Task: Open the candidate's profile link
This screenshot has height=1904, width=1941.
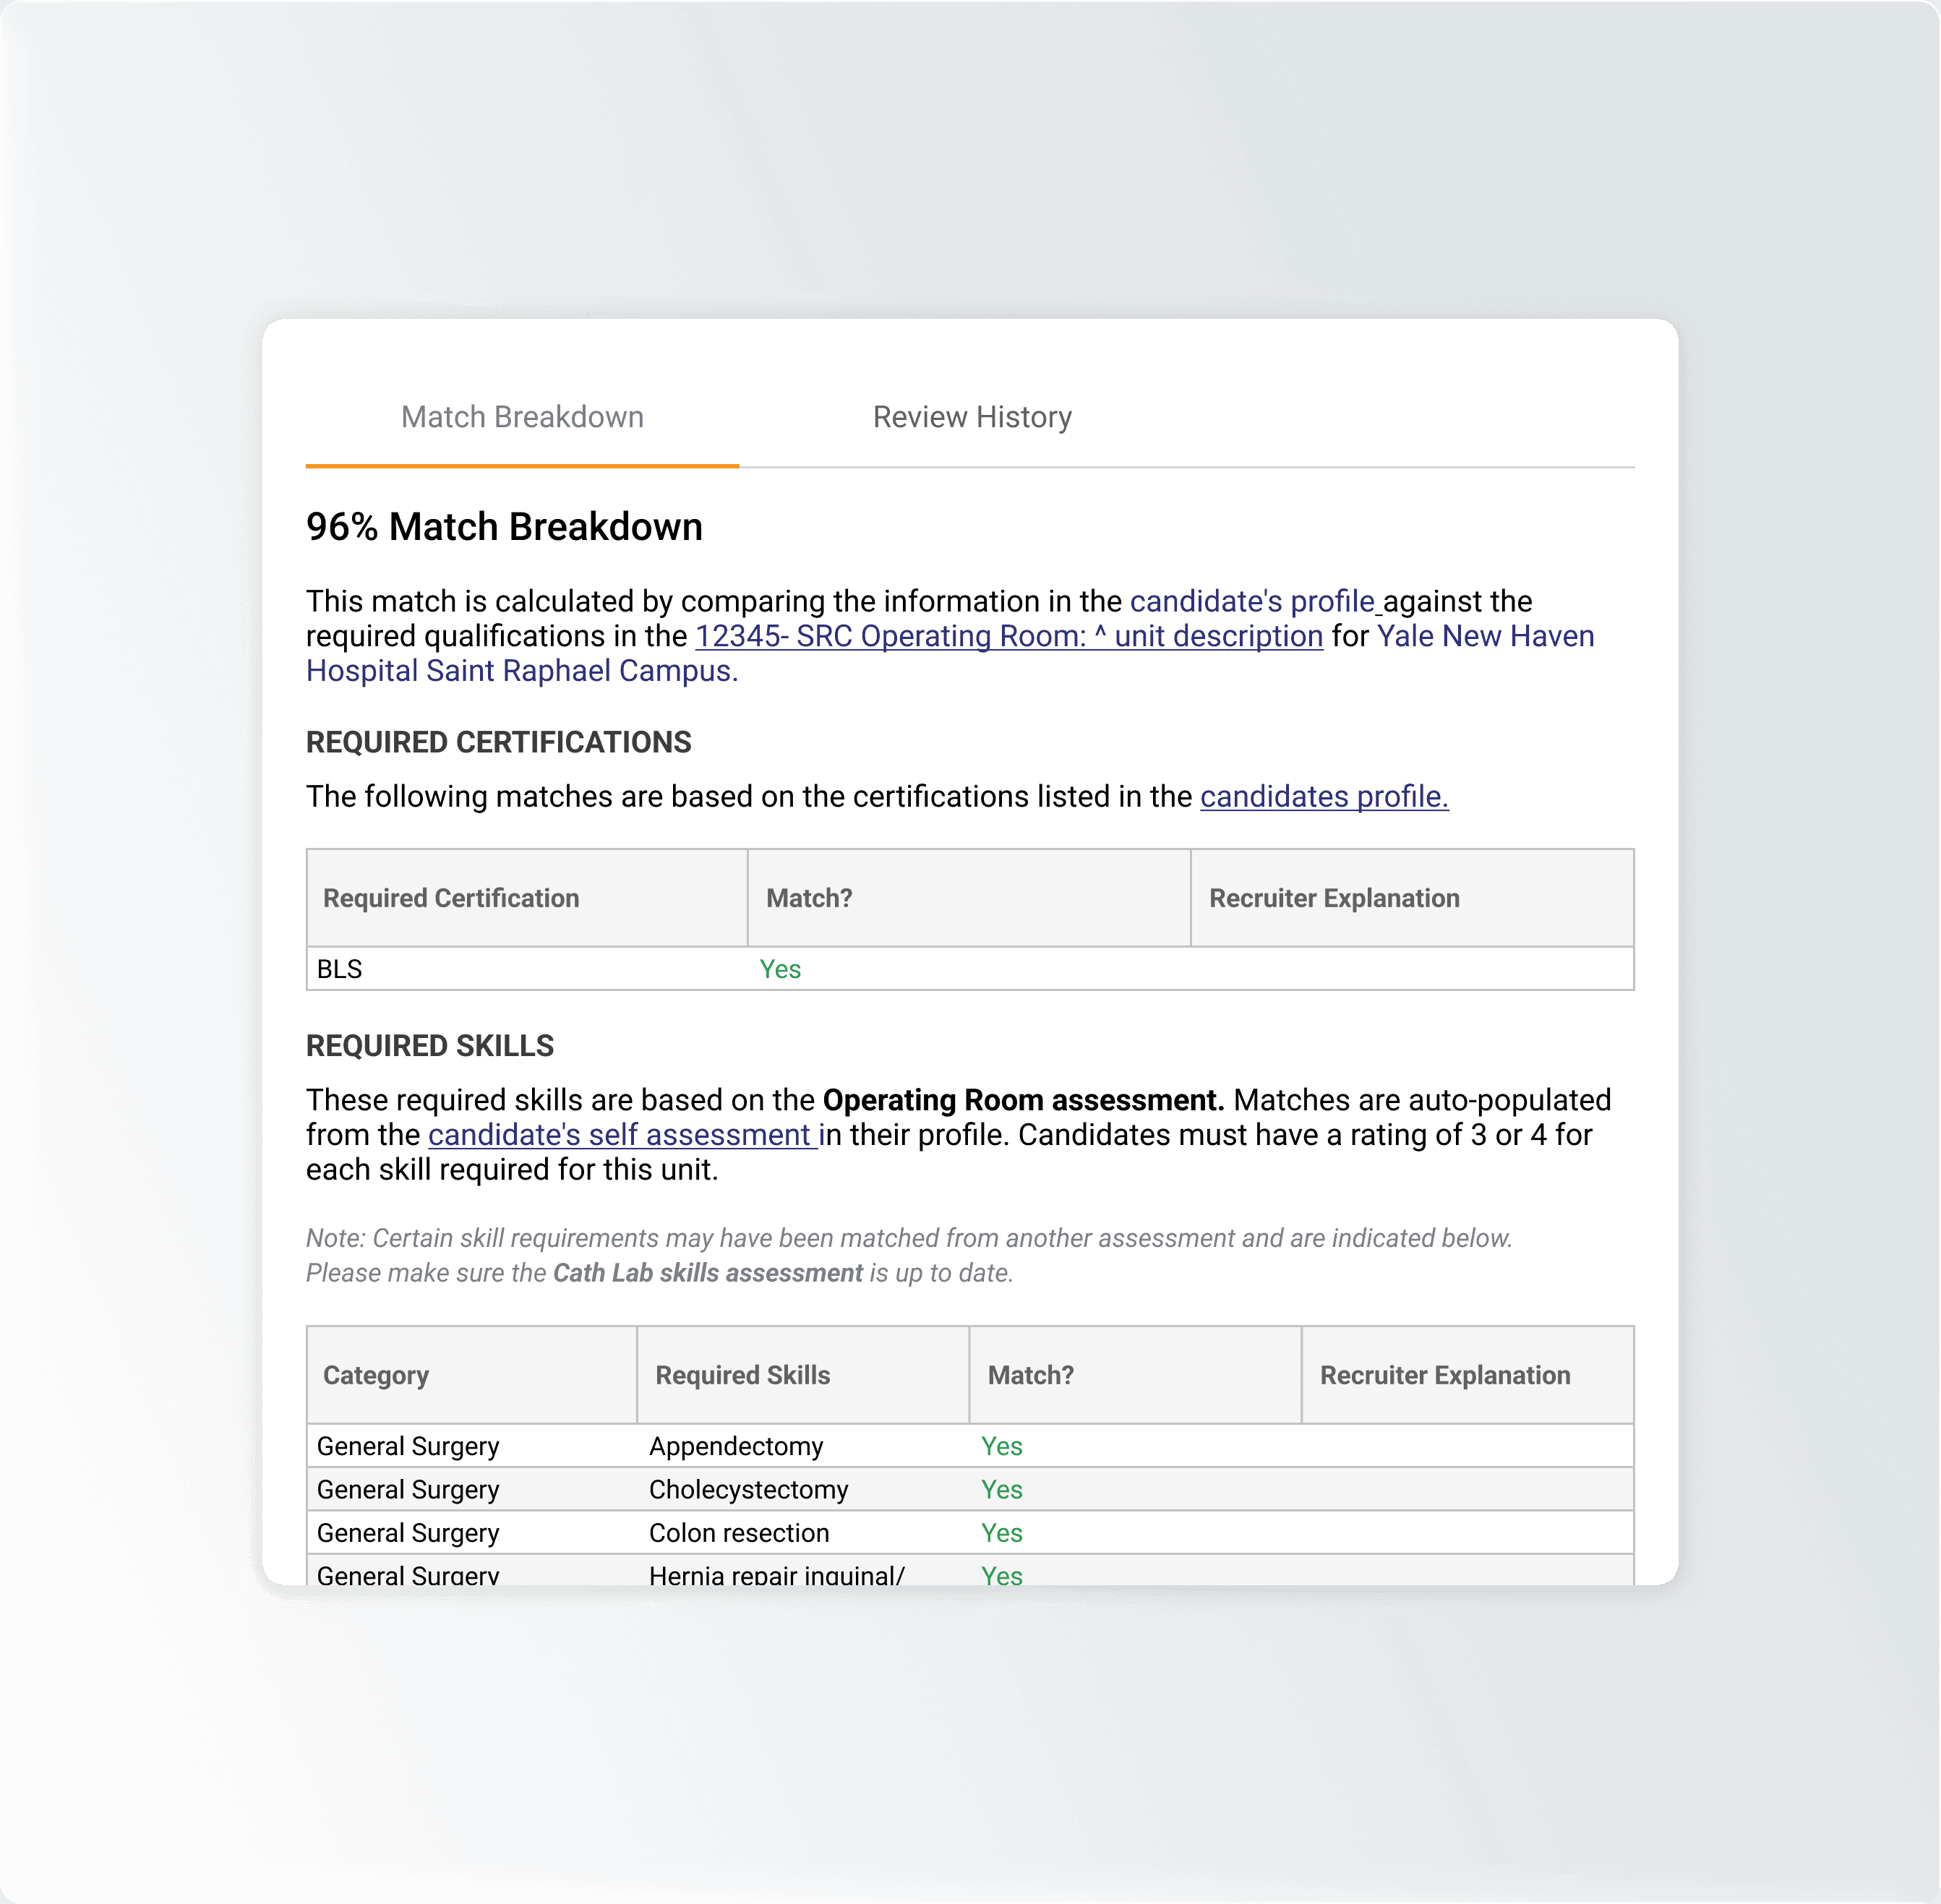Action: (x=1252, y=601)
